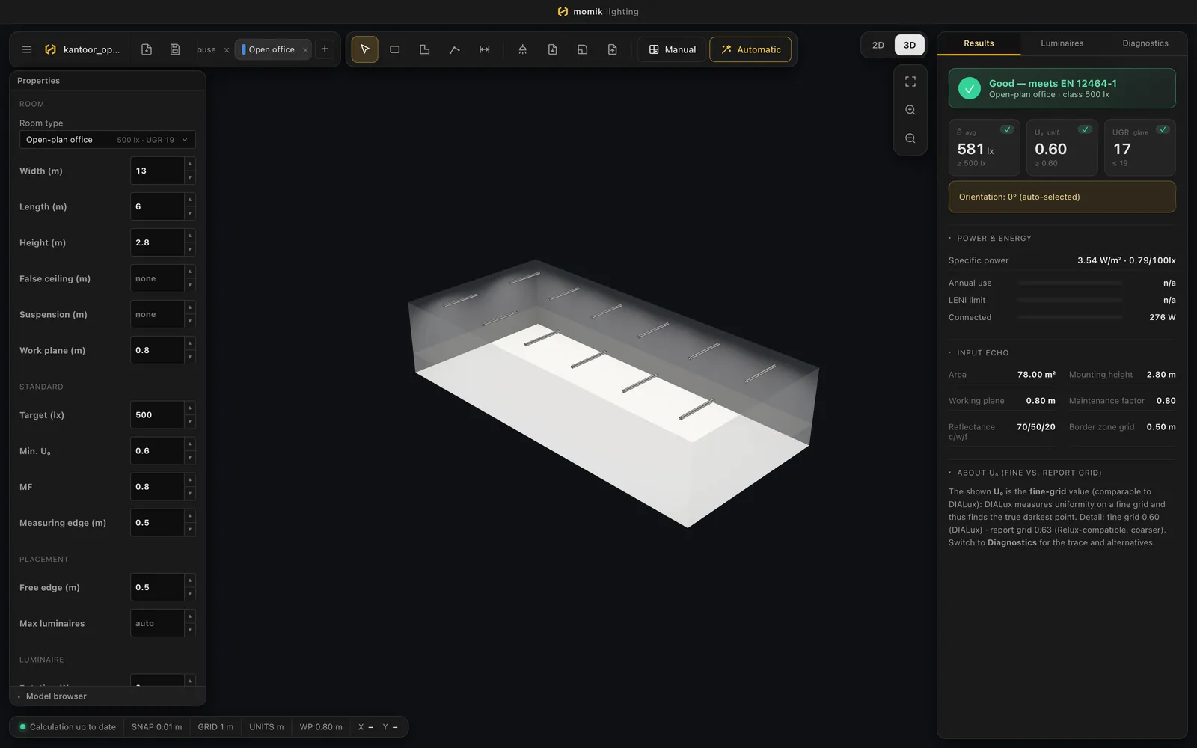
Task: Save the project with the floppy disk icon
Action: (x=175, y=49)
